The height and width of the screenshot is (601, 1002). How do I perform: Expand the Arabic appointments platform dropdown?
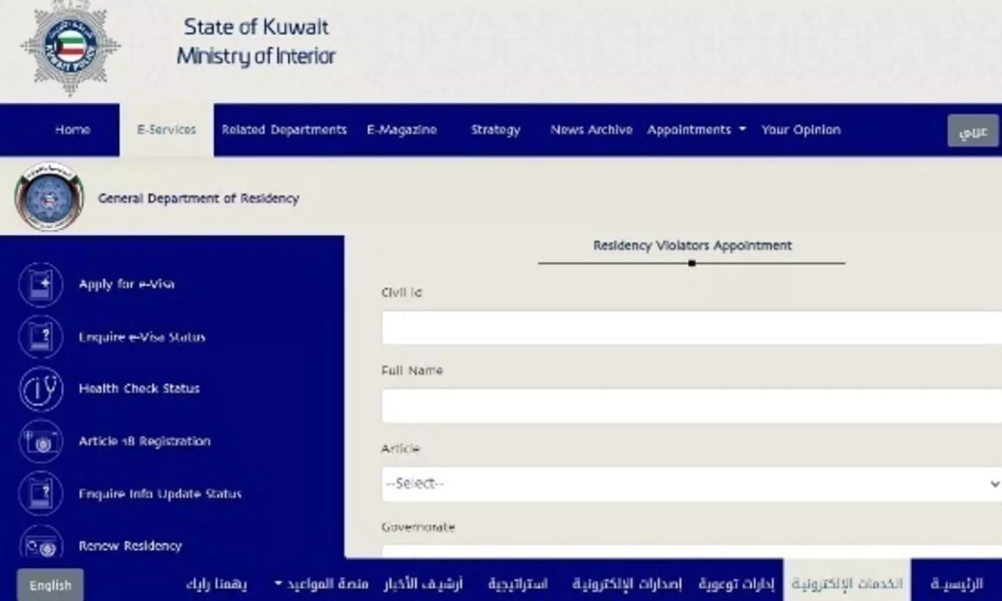[322, 584]
